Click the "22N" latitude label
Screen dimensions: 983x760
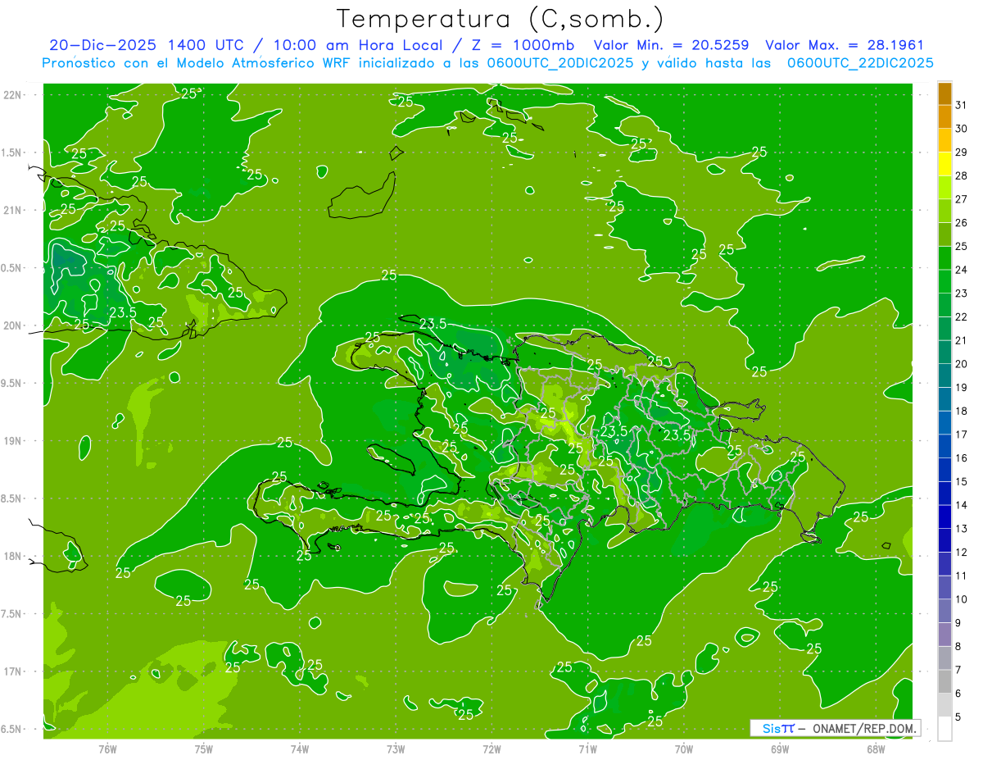[14, 95]
